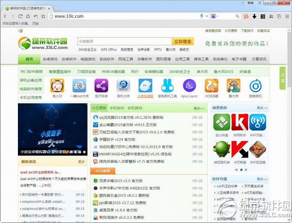292x223 pixels.
Task: Open the downloads arrow icon
Action: click(254, 16)
